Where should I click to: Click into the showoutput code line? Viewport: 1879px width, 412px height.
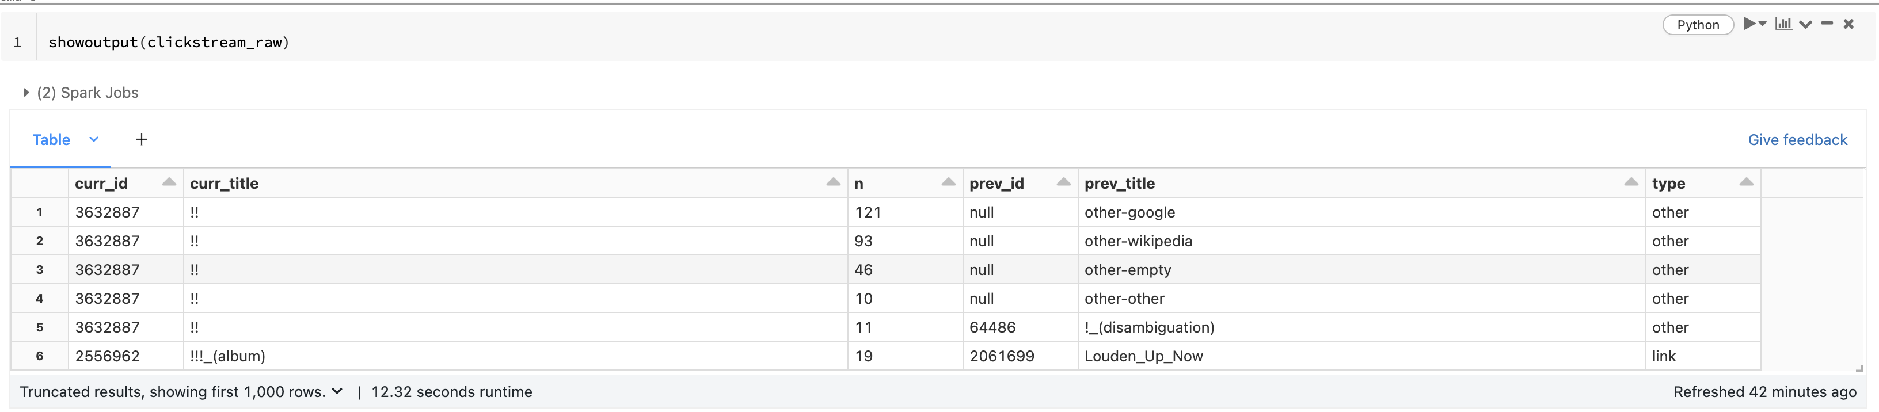pyautogui.click(x=169, y=43)
